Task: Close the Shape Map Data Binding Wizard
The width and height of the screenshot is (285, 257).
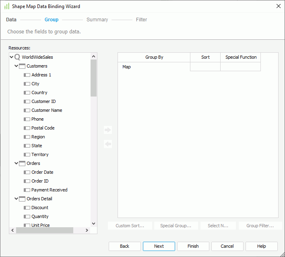Action: coord(278,6)
